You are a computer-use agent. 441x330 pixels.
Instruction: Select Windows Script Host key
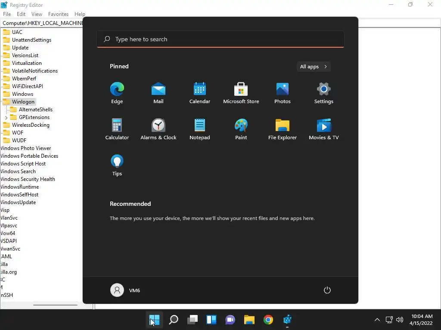point(23,164)
